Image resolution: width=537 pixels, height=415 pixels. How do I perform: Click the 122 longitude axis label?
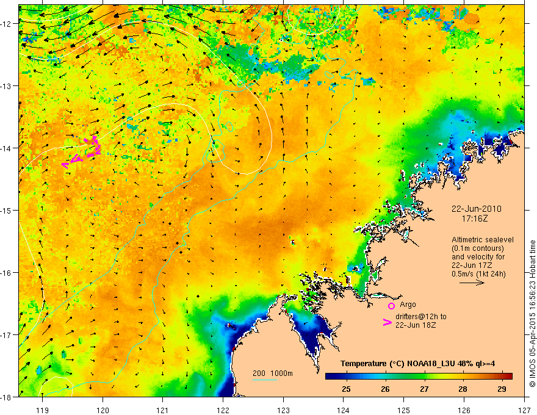click(x=223, y=410)
